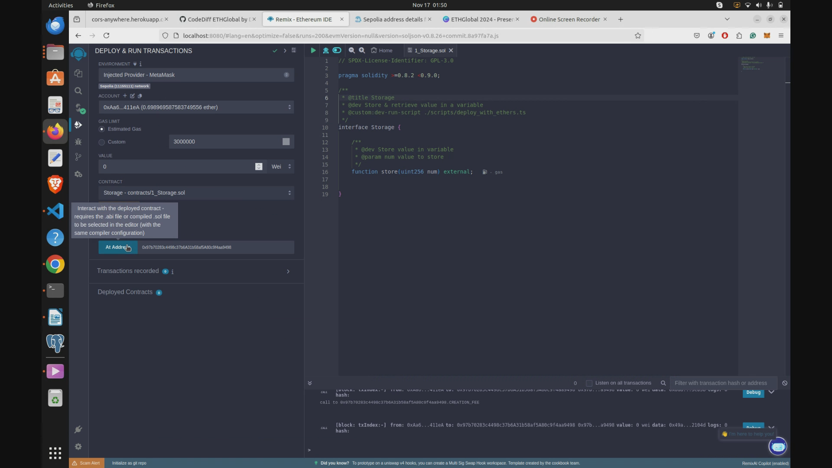Toggle the AI copilot switch
Image resolution: width=832 pixels, height=468 pixels.
pyautogui.click(x=337, y=50)
